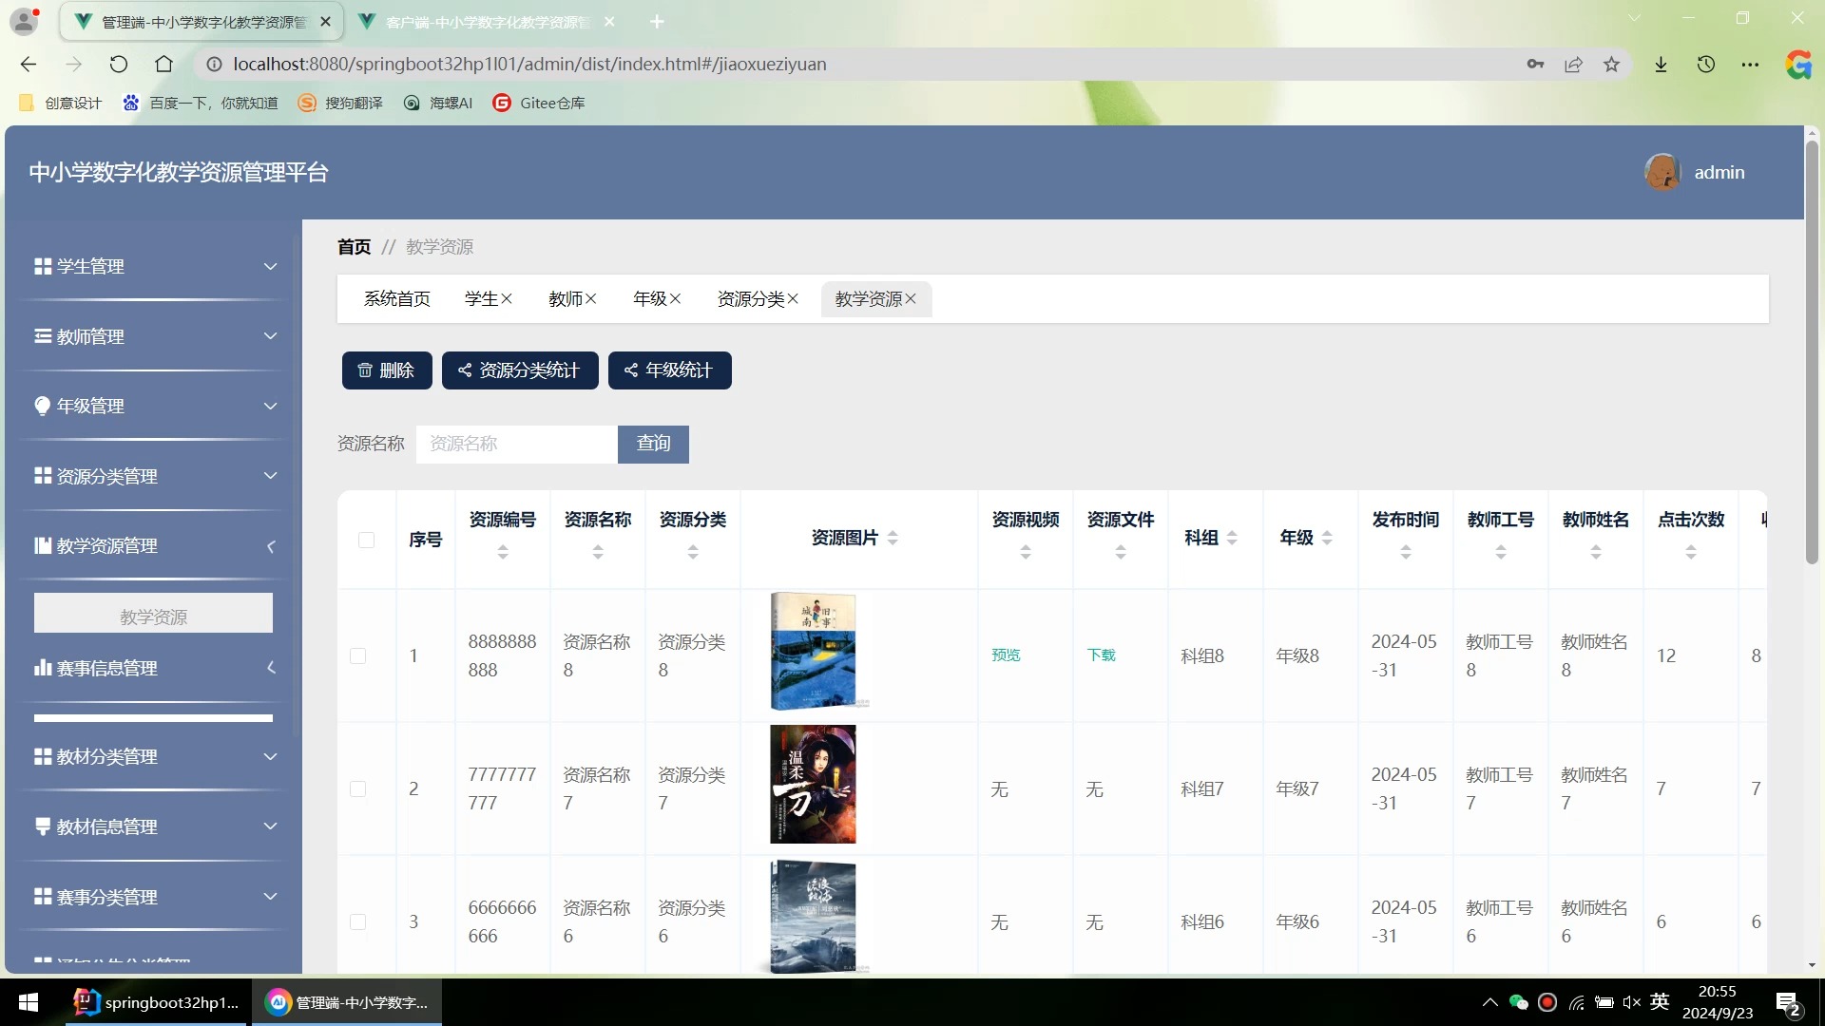Click the 资源名称 input field

tap(516, 444)
